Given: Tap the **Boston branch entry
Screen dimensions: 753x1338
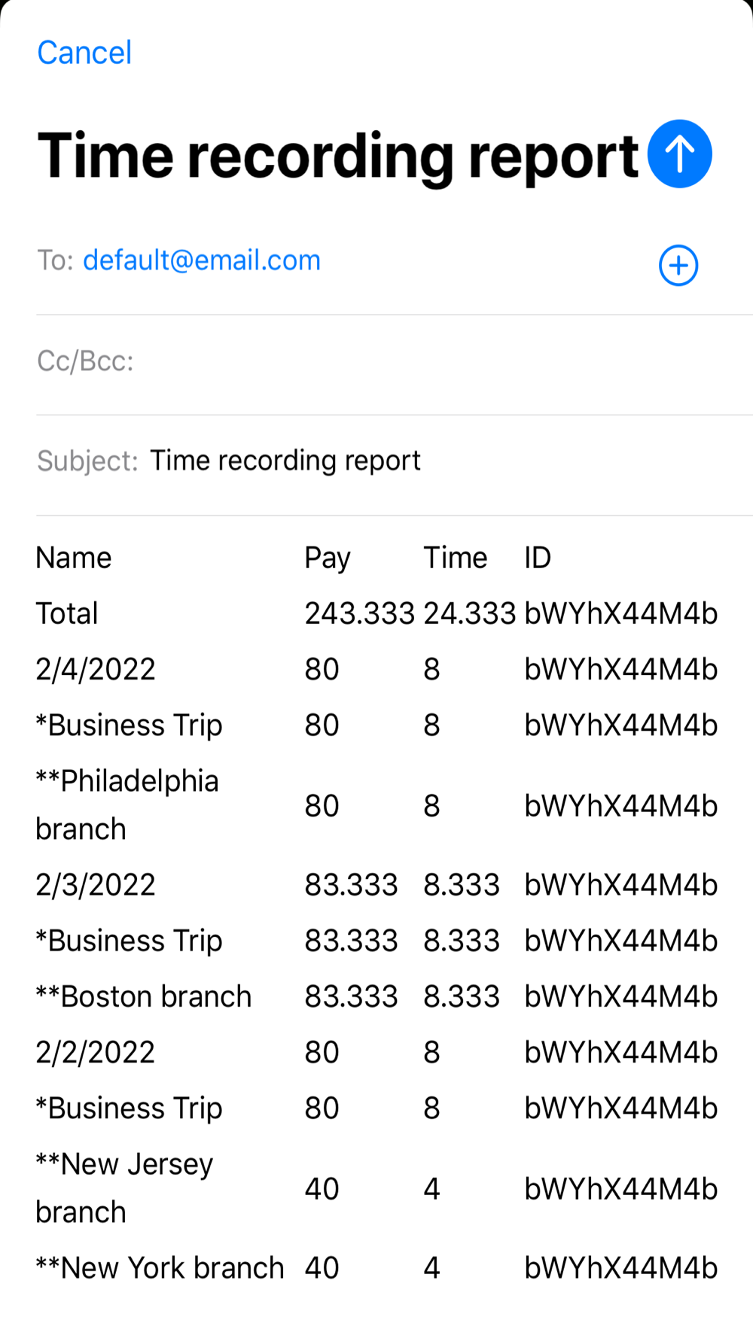Looking at the screenshot, I should 144,996.
